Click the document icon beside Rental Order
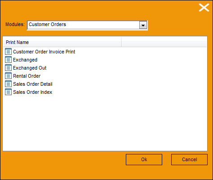 (x=8, y=76)
